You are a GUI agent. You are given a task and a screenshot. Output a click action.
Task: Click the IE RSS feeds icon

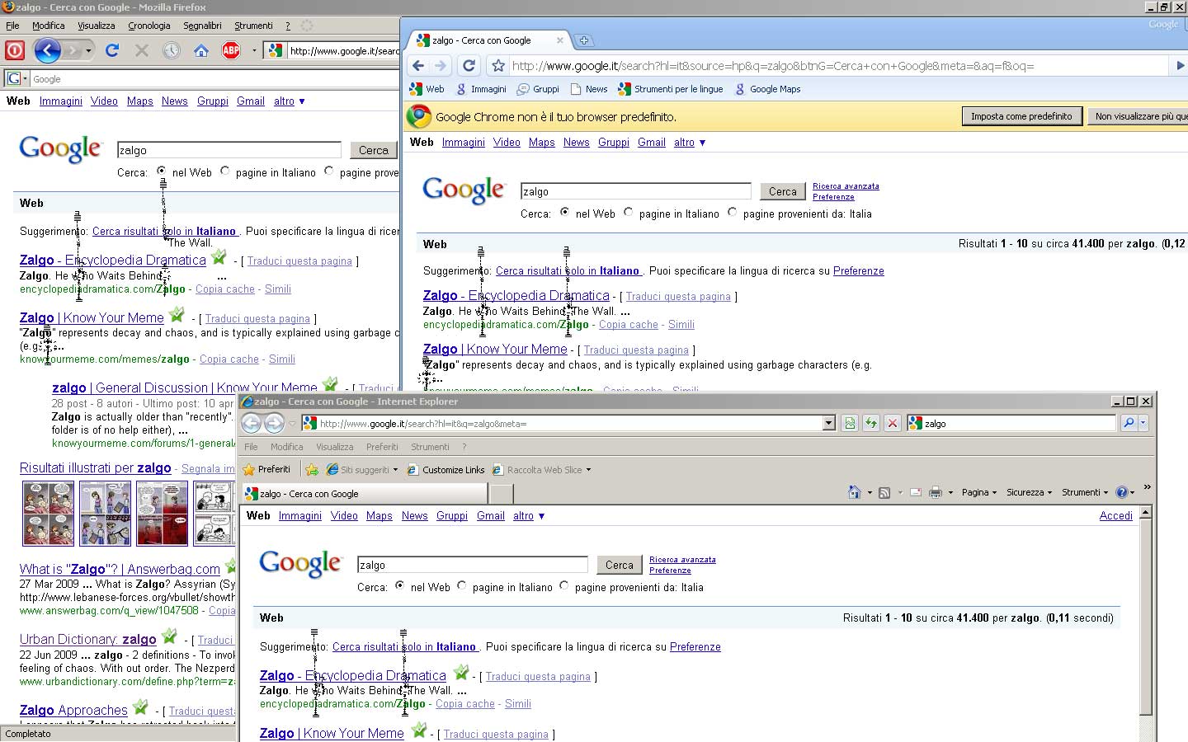pos(884,492)
